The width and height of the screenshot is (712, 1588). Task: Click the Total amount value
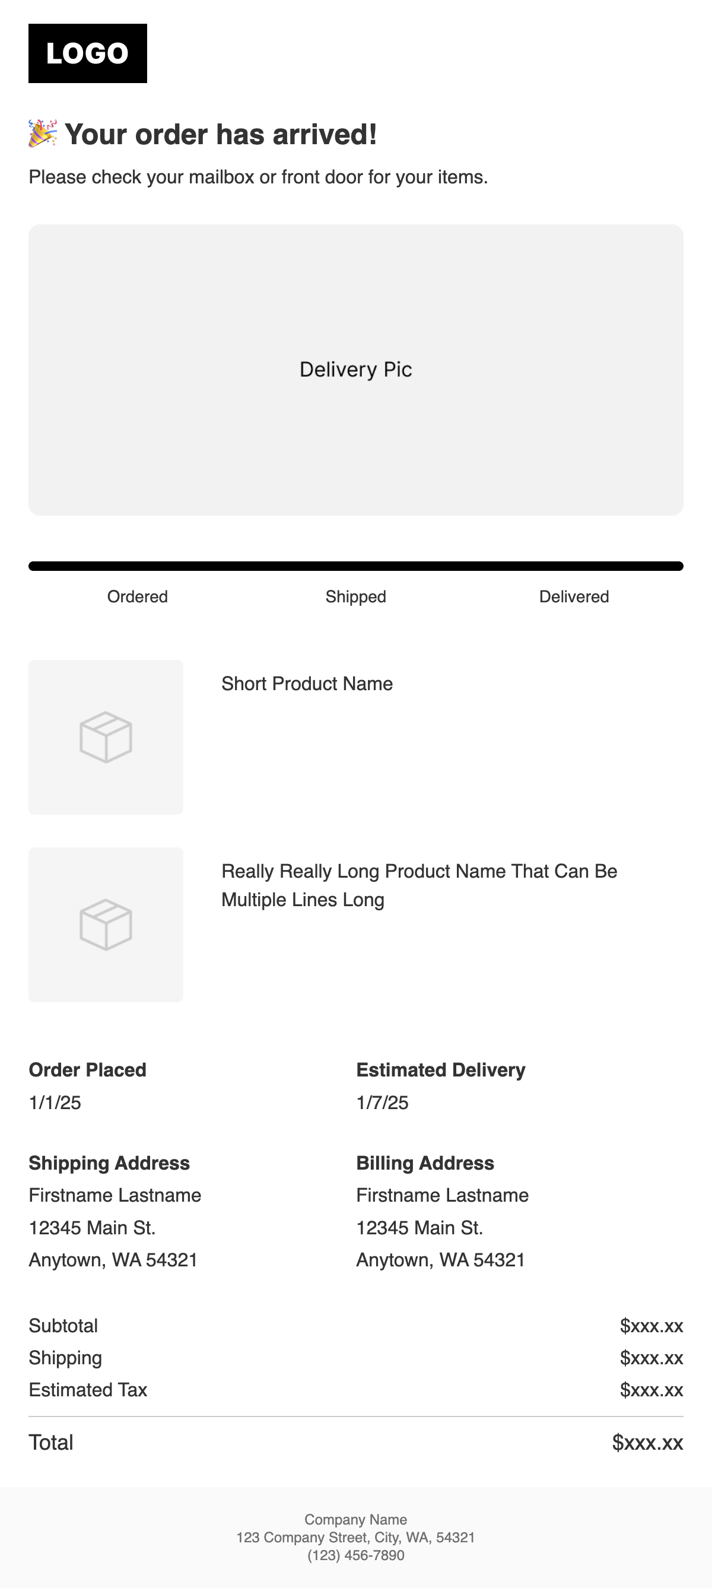(x=647, y=1443)
